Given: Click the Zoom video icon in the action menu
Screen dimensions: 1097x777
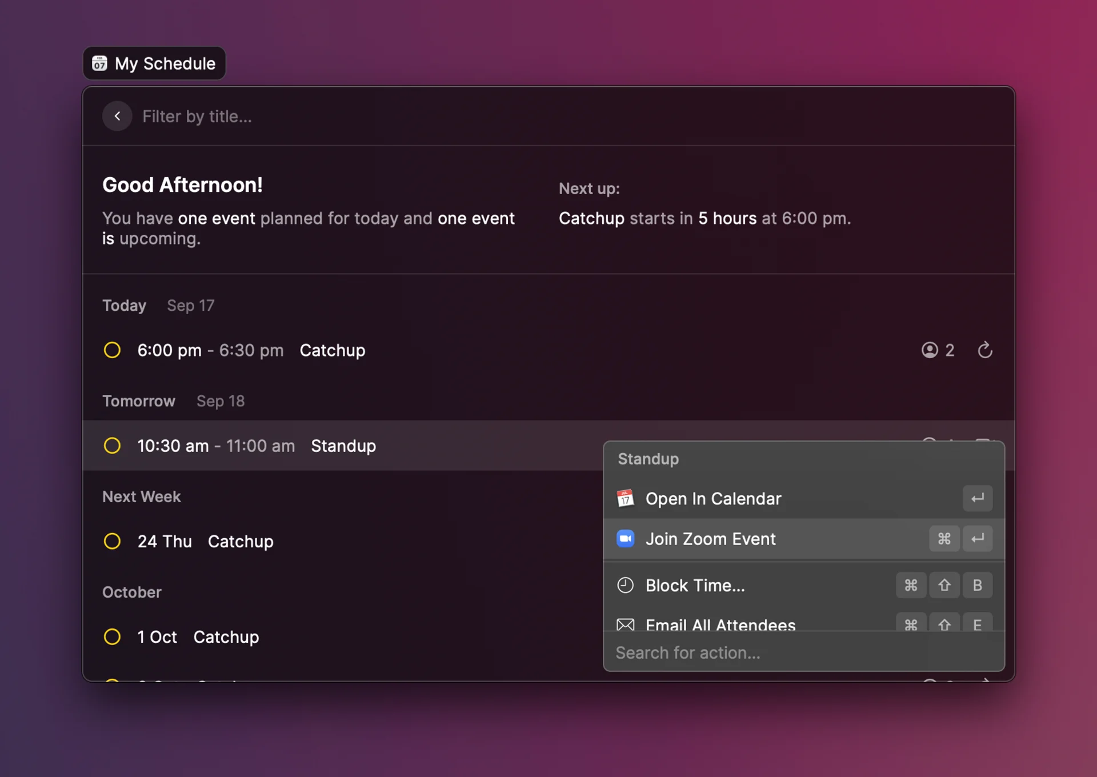Looking at the screenshot, I should (x=626, y=538).
